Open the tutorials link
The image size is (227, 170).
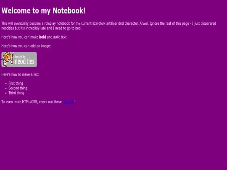coord(69,102)
